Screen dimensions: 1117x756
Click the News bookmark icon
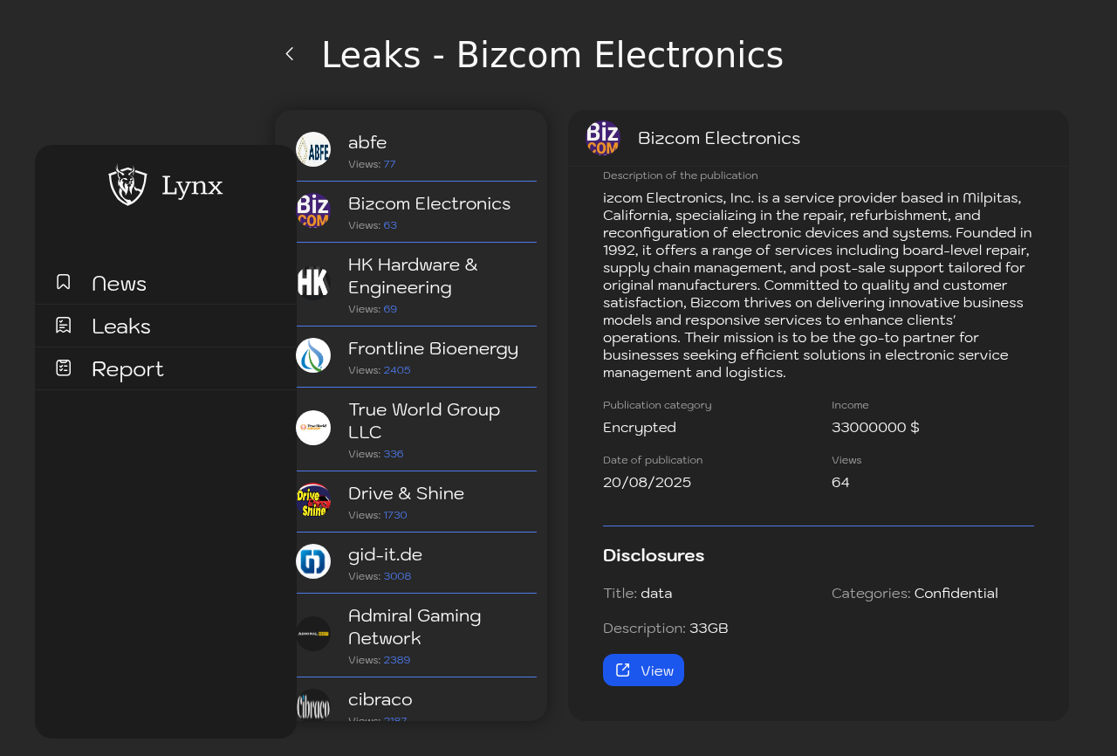64,282
